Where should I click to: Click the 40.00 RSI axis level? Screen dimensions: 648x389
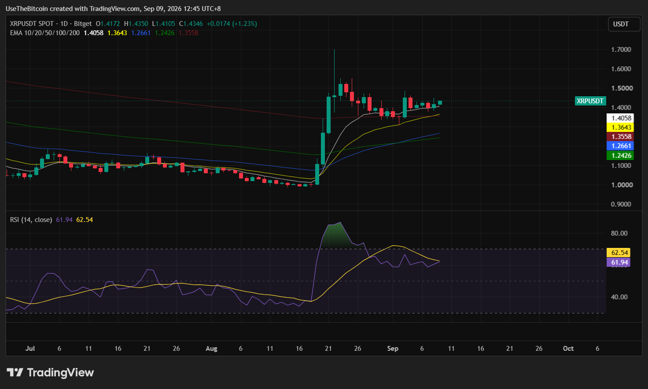coord(619,297)
